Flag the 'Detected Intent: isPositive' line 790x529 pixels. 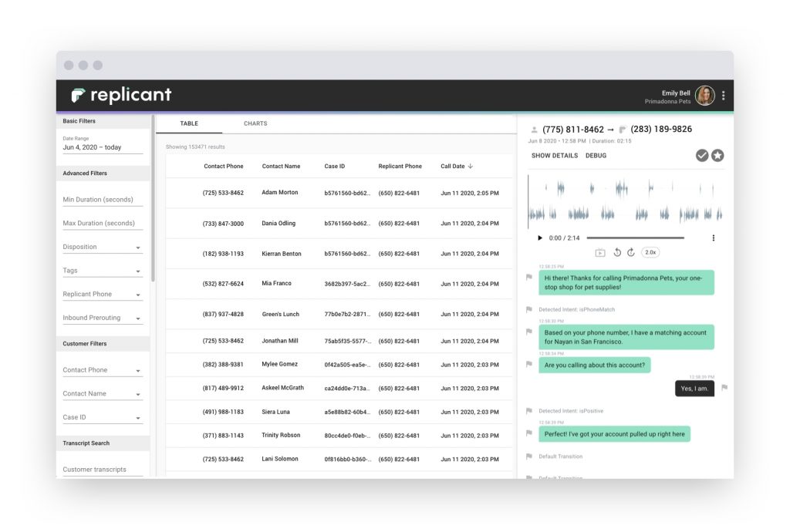[x=529, y=410]
